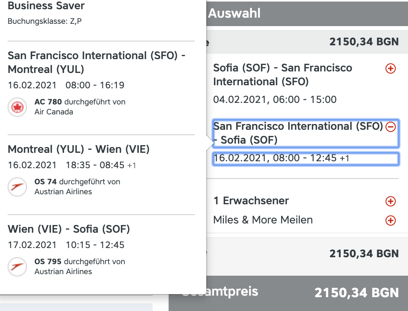Click the Sofia (SOF) - San Francisco route text
The width and height of the screenshot is (408, 311).
click(x=282, y=75)
